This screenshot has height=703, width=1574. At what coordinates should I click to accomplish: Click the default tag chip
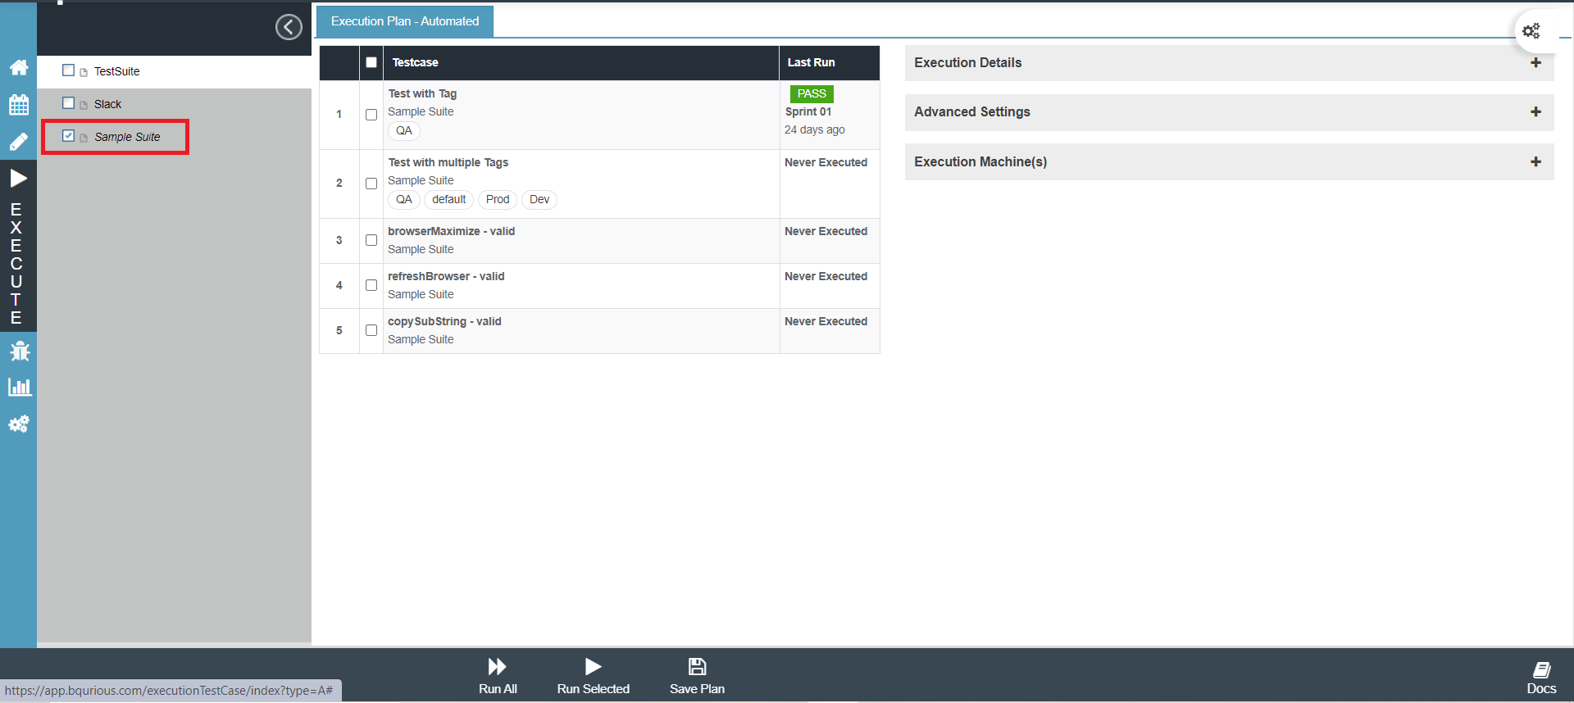(449, 200)
